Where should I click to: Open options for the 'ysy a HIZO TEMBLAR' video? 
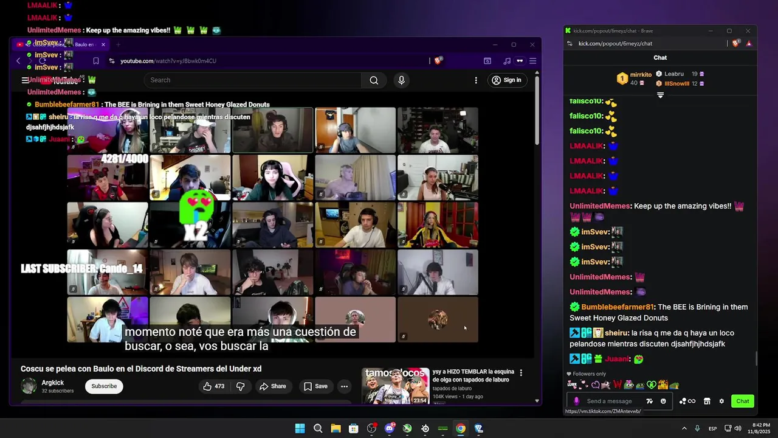(521, 372)
